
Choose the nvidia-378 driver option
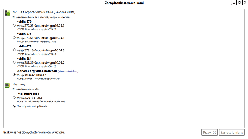14,50
